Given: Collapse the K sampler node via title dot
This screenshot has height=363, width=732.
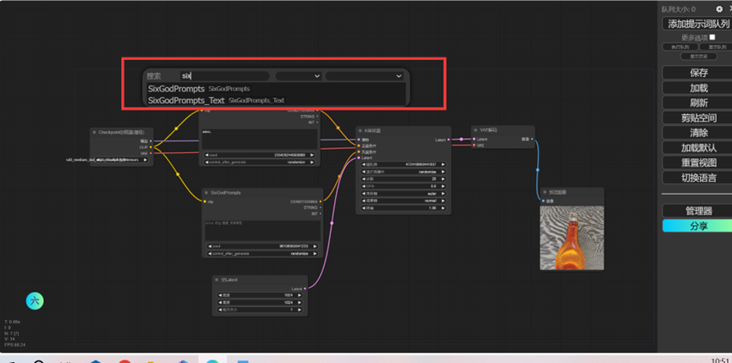Looking at the screenshot, I should click(360, 130).
